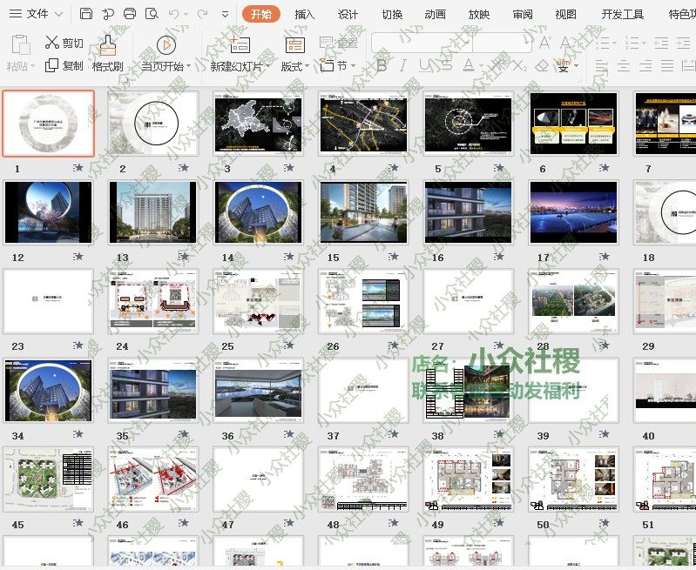The image size is (696, 570).
Task: Click the Copy (复制) icon
Action: coord(51,65)
